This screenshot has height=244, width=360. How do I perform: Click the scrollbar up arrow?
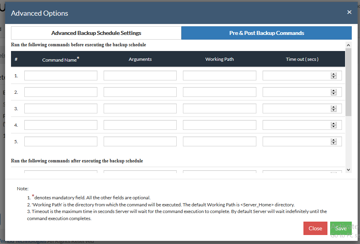click(348, 45)
